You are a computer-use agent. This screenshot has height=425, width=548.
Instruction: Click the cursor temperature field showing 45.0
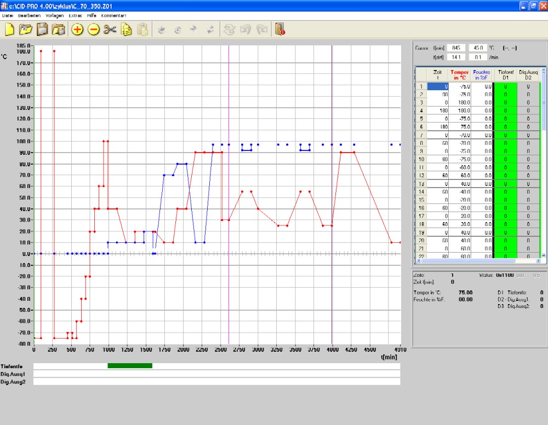tap(478, 48)
